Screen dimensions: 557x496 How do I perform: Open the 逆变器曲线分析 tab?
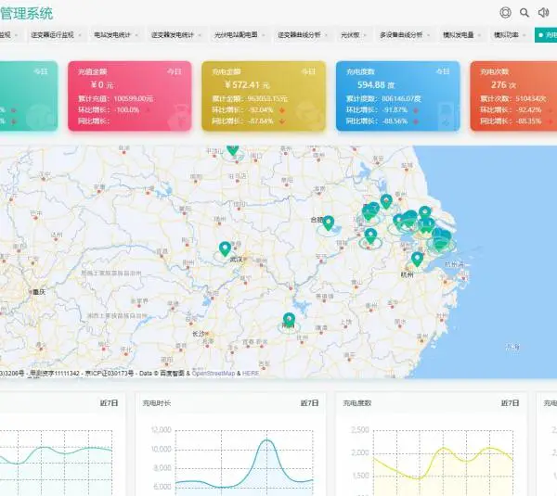[x=299, y=35]
